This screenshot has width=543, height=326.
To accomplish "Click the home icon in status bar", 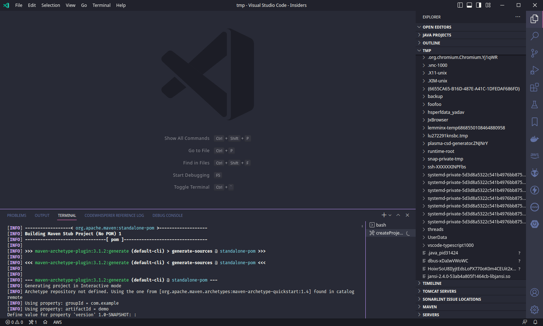I will (45, 322).
